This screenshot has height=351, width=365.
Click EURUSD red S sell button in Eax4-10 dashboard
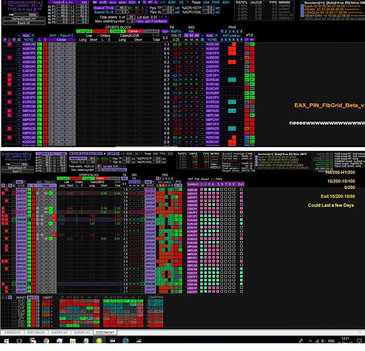(x=45, y=106)
